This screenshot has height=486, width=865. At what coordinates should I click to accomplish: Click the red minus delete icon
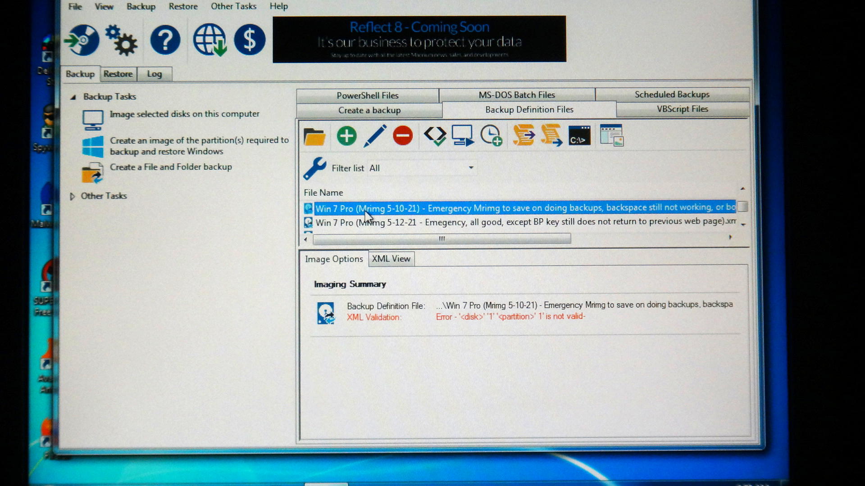tap(403, 135)
